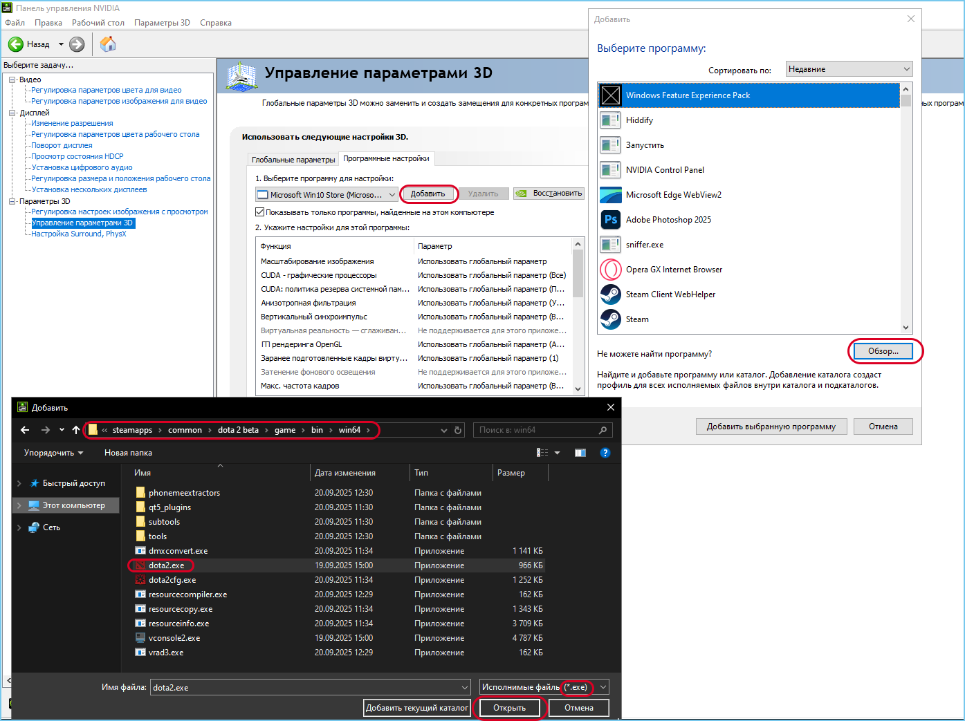Click 'Добавить выбранную программу' button

(x=771, y=427)
